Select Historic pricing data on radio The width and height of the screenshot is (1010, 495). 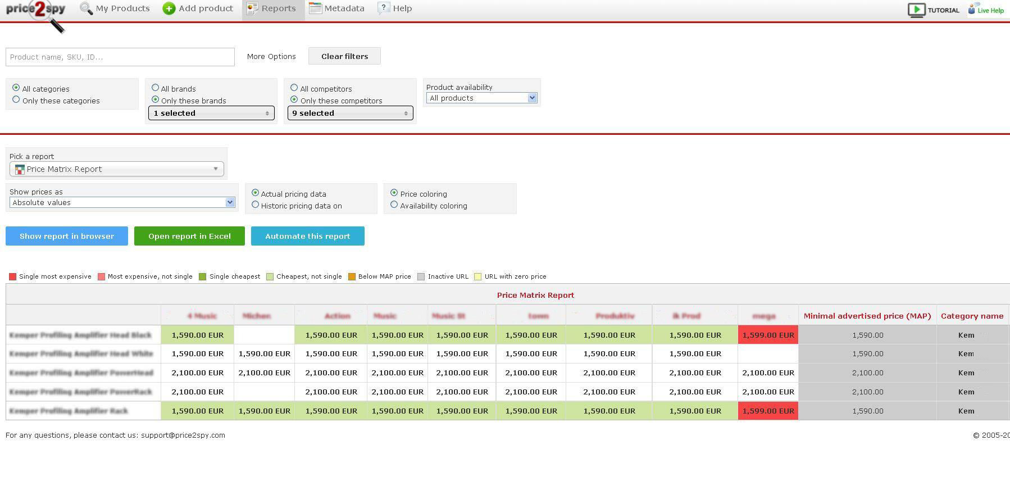tap(256, 205)
